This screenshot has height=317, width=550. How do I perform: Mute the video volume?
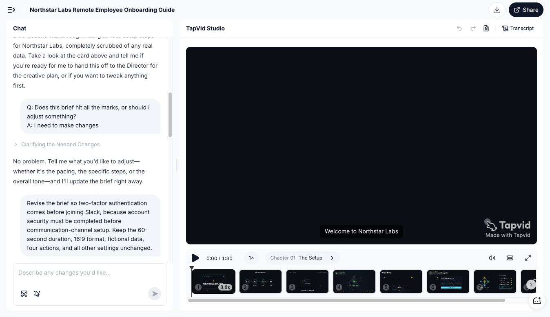(x=492, y=258)
